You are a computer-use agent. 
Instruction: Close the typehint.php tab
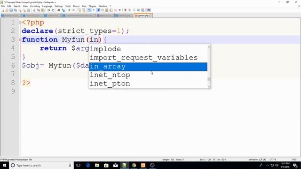150,15
